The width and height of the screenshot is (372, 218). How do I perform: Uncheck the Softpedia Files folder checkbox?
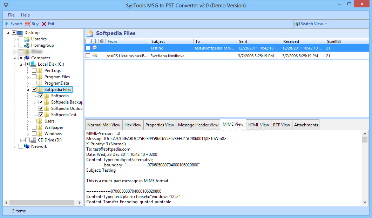coord(34,90)
